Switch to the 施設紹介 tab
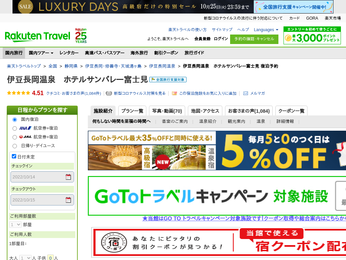This screenshot has height=260, width=346. [103, 111]
